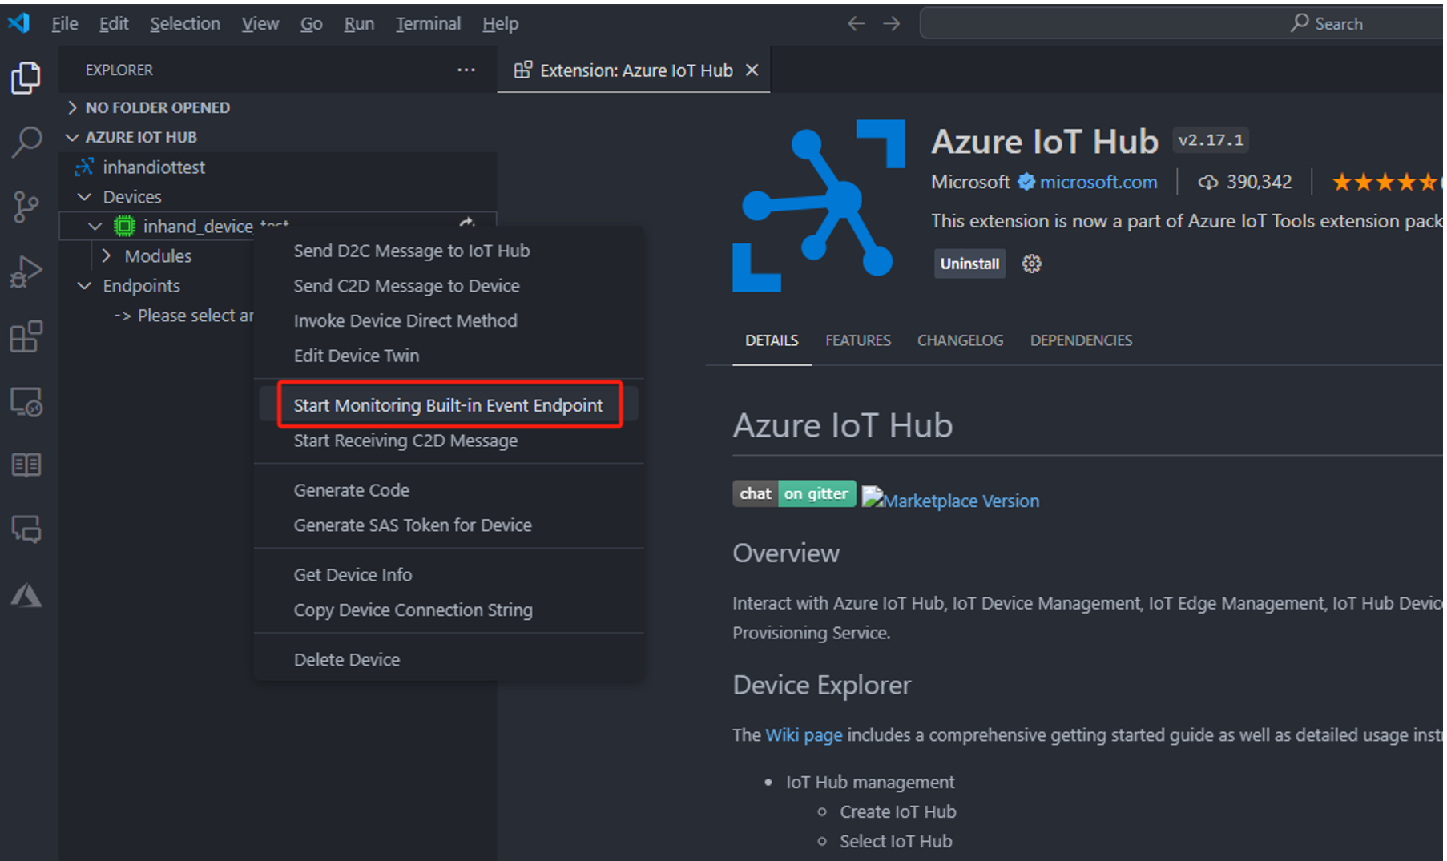
Task: Collapse the Endpoints tree node
Action: pos(84,286)
